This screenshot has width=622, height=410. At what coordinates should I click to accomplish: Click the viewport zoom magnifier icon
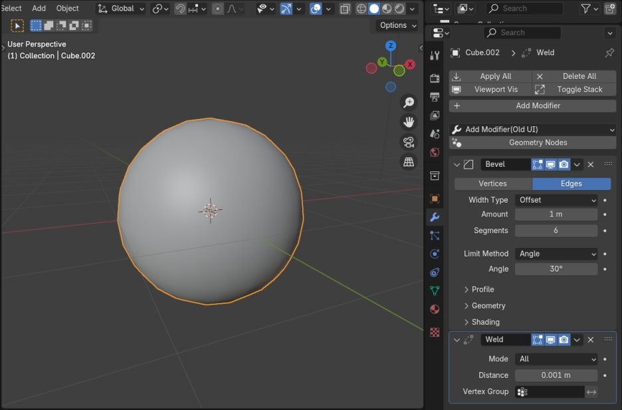coord(409,103)
